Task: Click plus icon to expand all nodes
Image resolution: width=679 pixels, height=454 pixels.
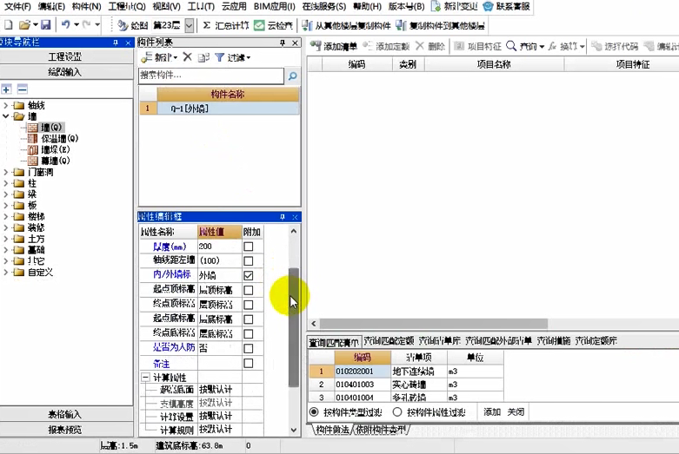Action: click(x=7, y=89)
